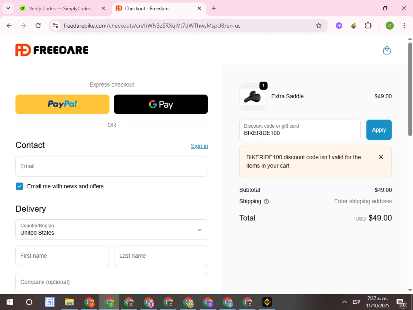The width and height of the screenshot is (413, 310).
Task: Click the purple circular extension icon
Action: 339,26
